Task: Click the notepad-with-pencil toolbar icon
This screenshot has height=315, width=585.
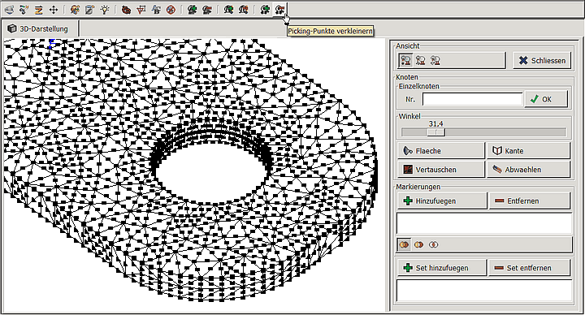Action: click(x=89, y=10)
